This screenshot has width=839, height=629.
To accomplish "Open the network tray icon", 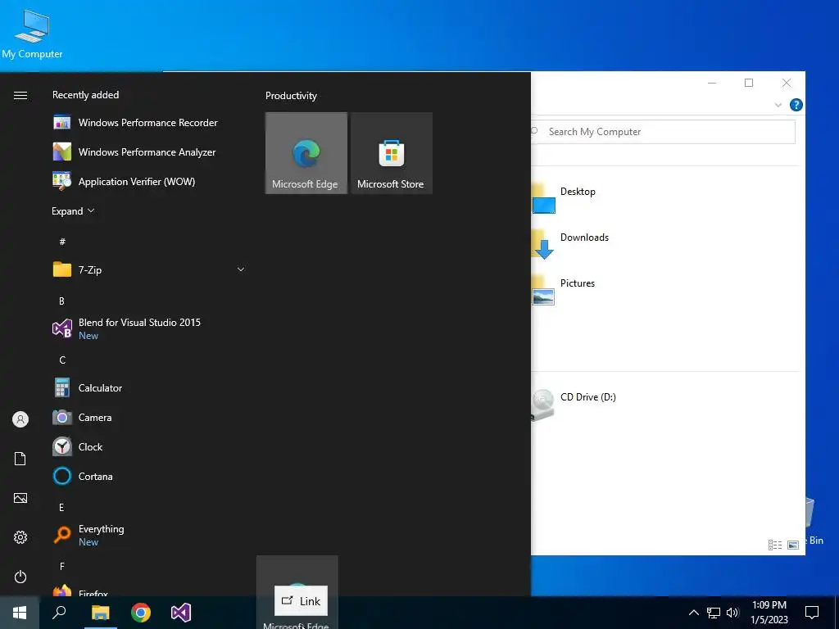I will tap(714, 613).
